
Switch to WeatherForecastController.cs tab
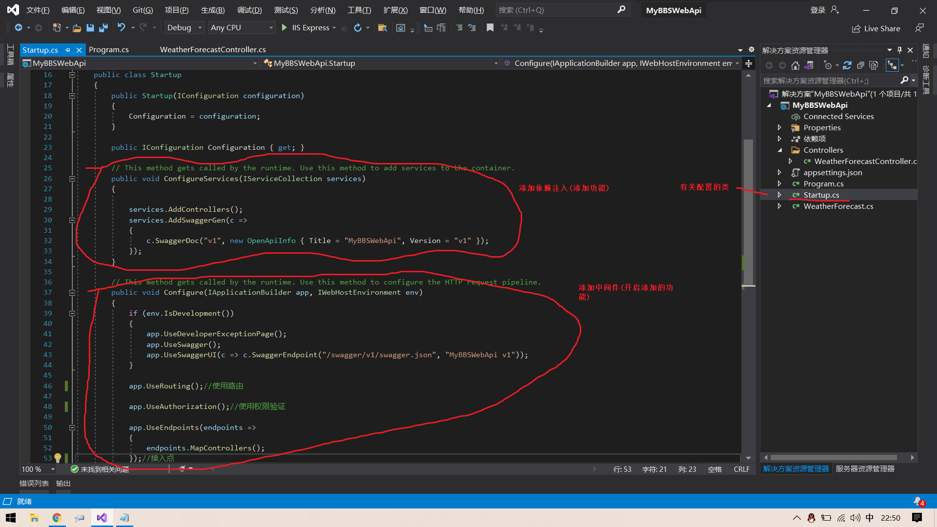click(x=213, y=49)
